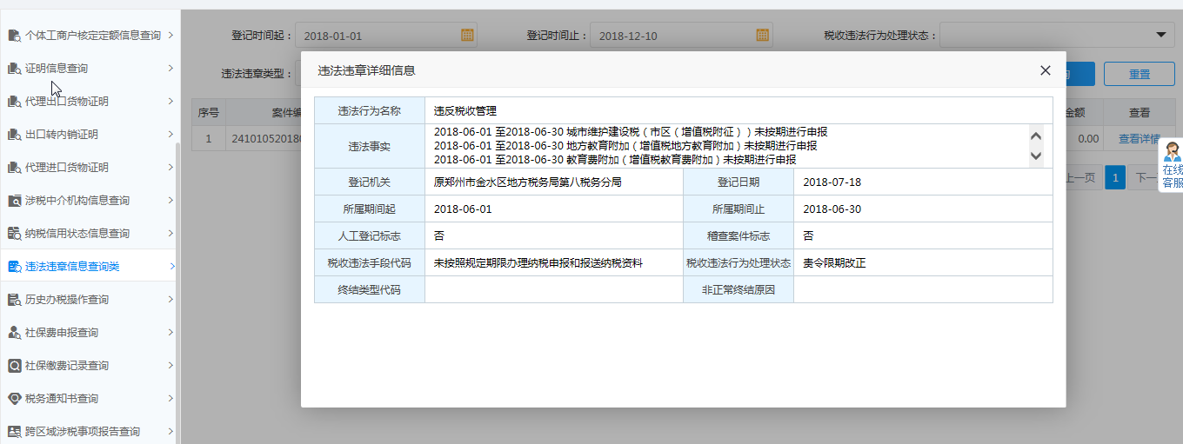Select 违法违章信息查询类 menu item
The image size is (1183, 444).
coord(72,267)
